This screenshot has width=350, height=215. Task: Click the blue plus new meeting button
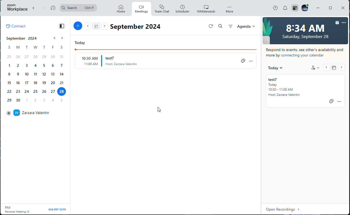coord(78,26)
